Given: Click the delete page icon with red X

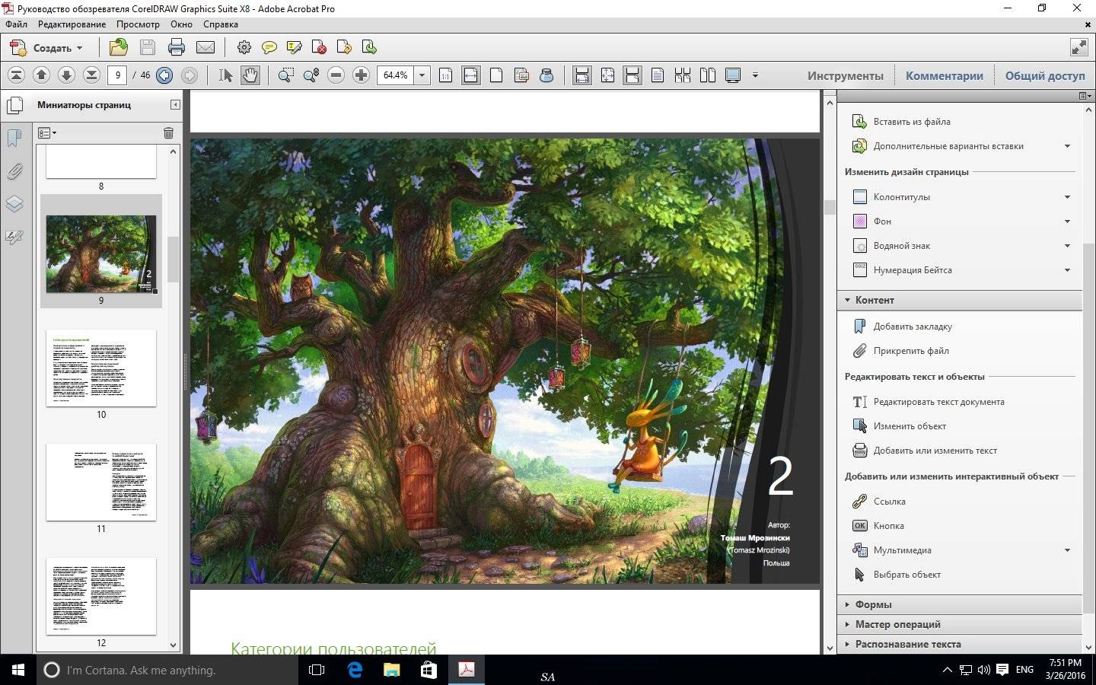Looking at the screenshot, I should 320,48.
